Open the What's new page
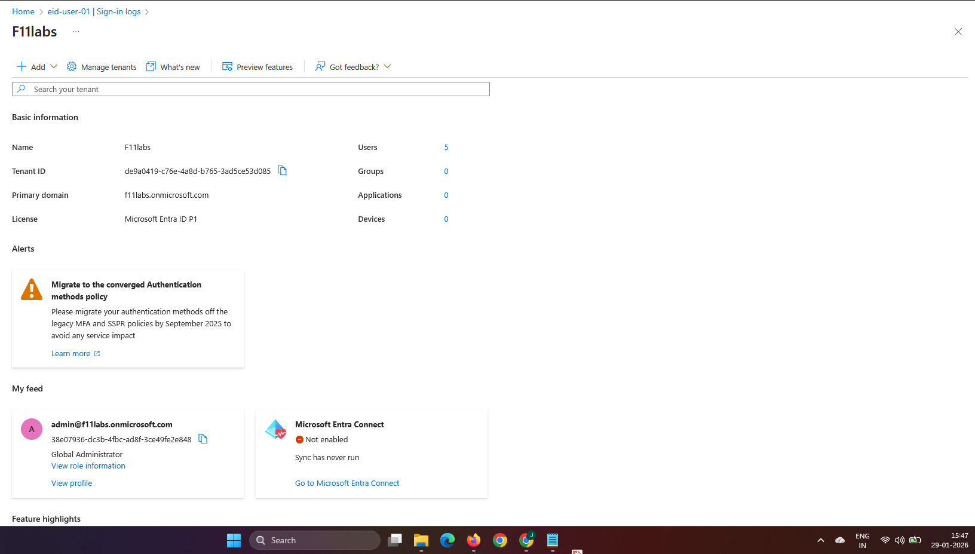The height and width of the screenshot is (554, 975). [x=173, y=67]
